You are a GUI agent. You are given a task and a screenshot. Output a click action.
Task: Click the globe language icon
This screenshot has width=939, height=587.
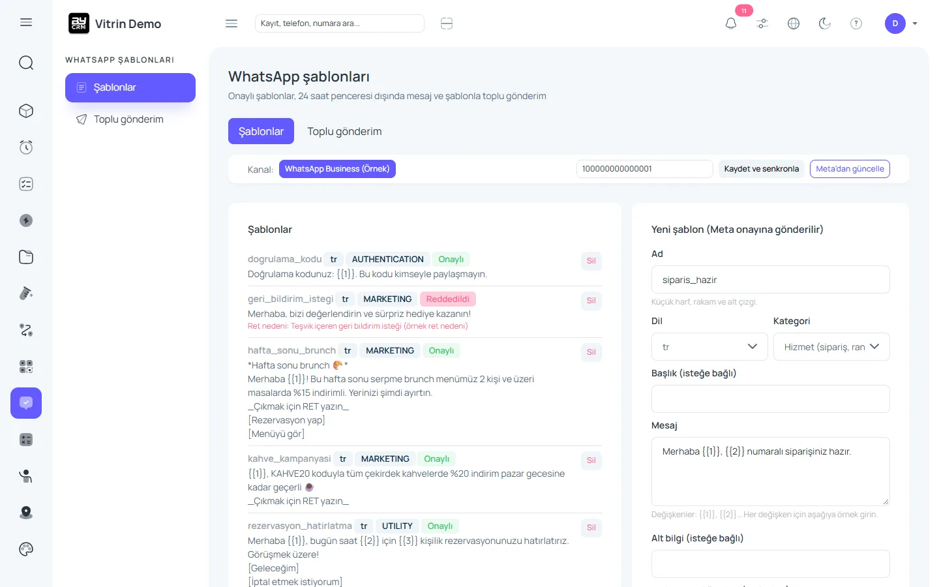pos(794,23)
